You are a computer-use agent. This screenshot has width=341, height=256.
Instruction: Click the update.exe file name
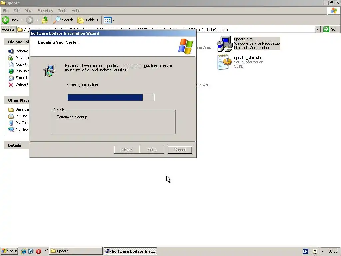pos(243,39)
